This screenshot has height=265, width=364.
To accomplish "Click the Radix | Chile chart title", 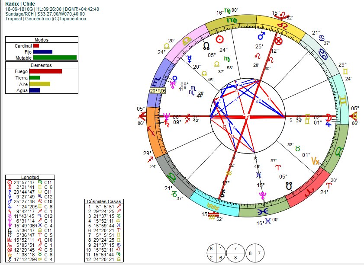I will (x=20, y=4).
